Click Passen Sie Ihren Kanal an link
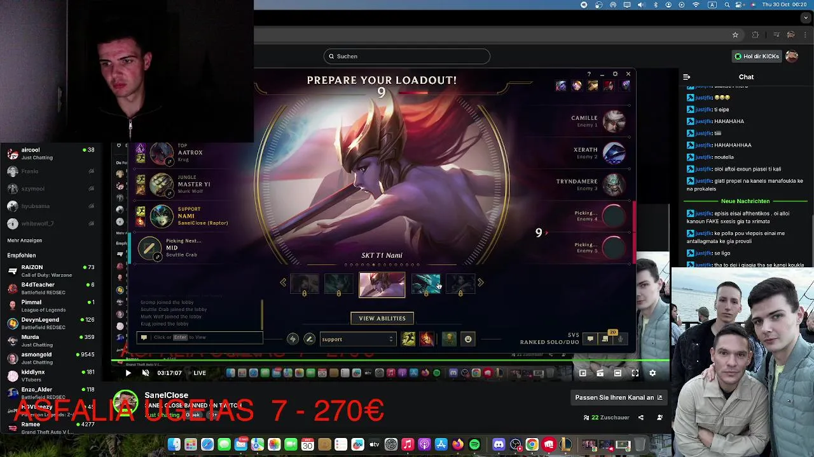814x457 pixels. [x=619, y=397]
